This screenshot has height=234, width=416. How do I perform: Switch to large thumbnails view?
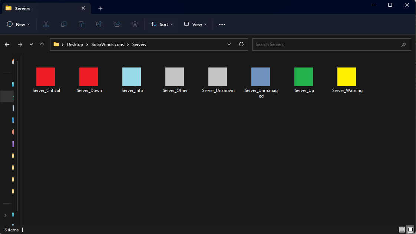[410, 230]
